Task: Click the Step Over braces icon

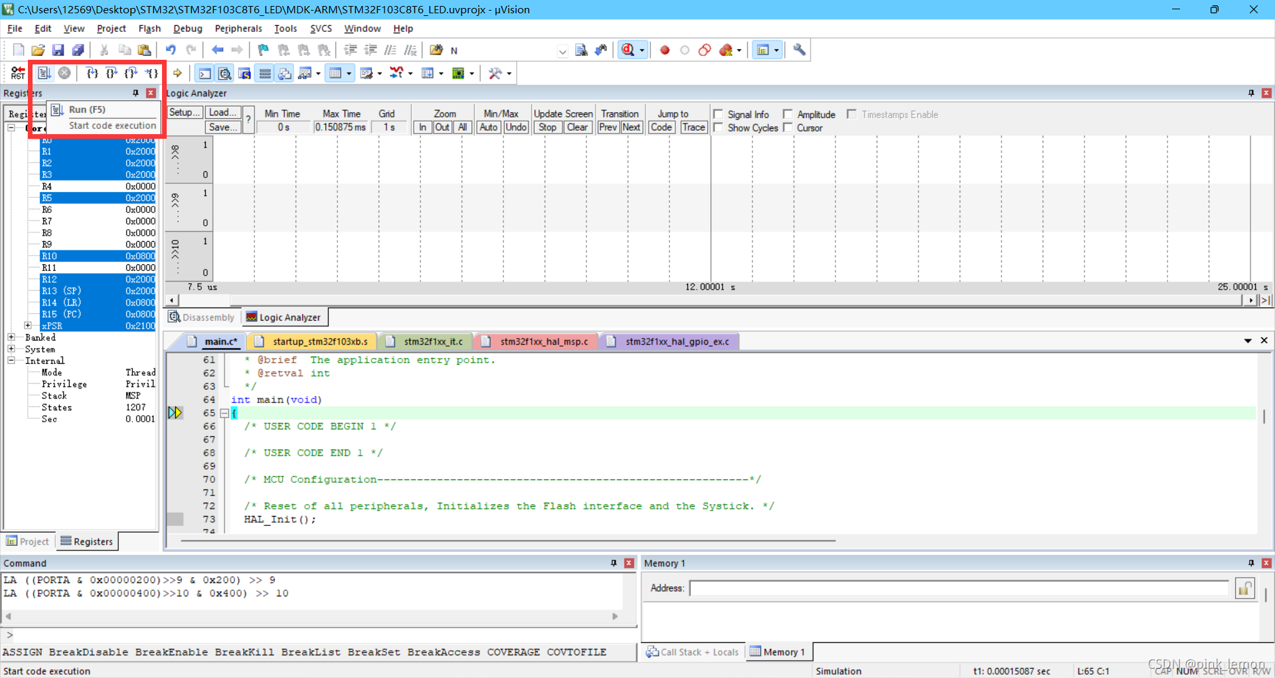Action: point(112,73)
